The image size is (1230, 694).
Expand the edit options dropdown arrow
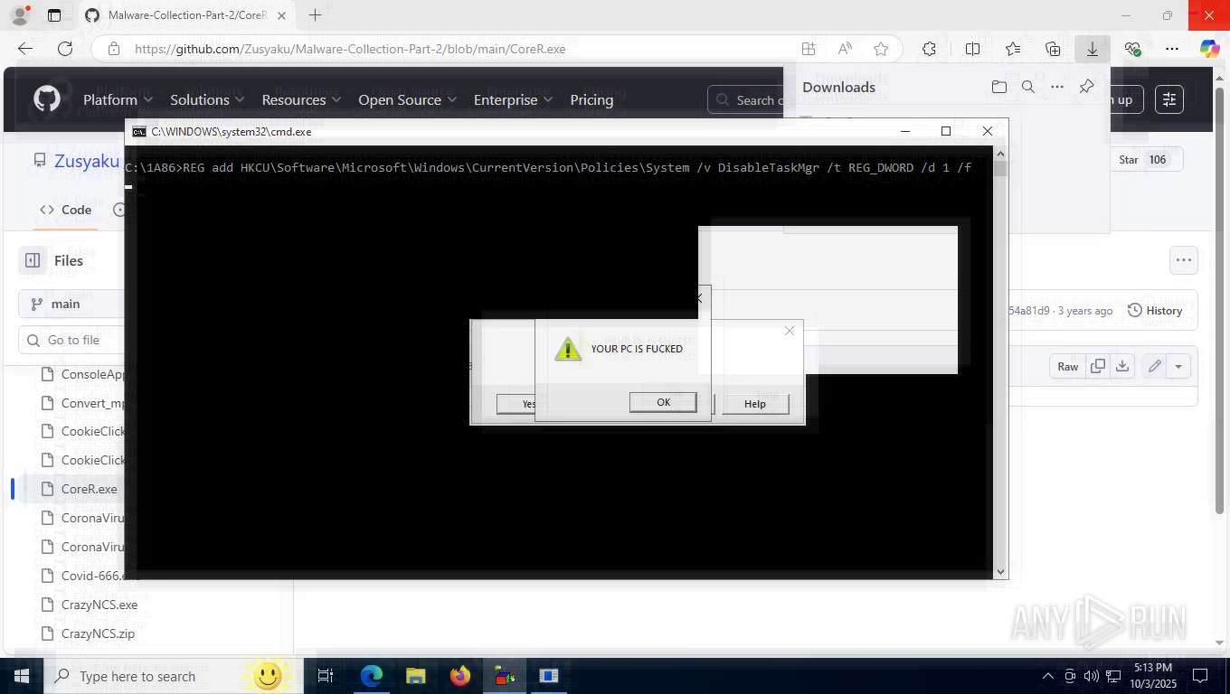pyautogui.click(x=1178, y=366)
